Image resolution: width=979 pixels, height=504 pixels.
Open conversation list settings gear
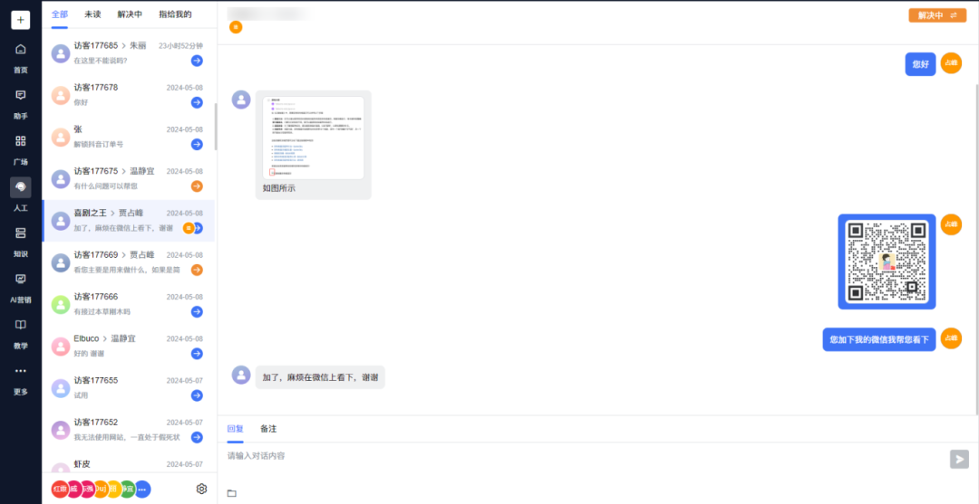point(201,489)
